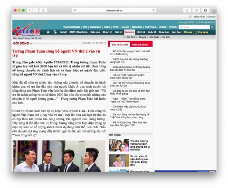228x188 pixels.
Task: Click thumbnail for 'Xe dán sẵn' story
Action: (x=119, y=160)
